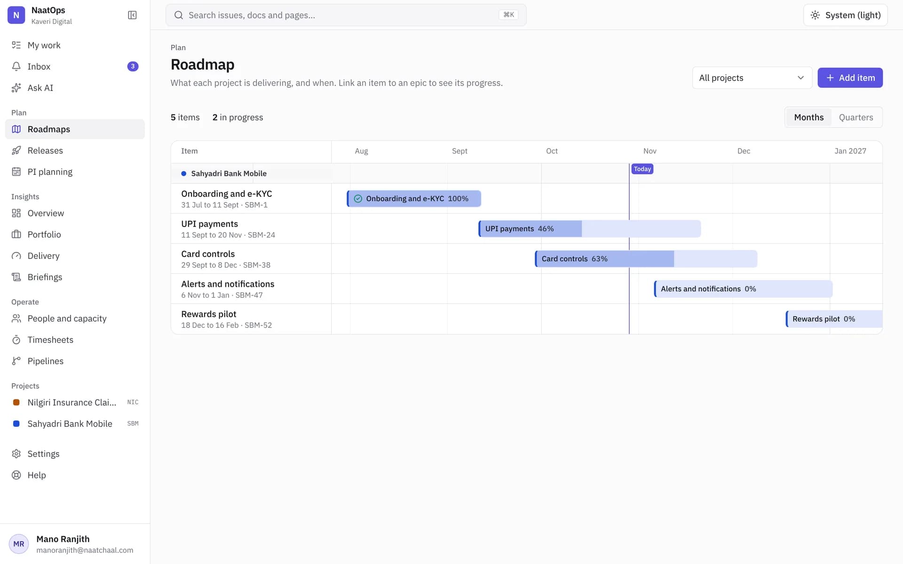Open Settings gear icon
Screen dimensions: 903x564
pos(16,454)
